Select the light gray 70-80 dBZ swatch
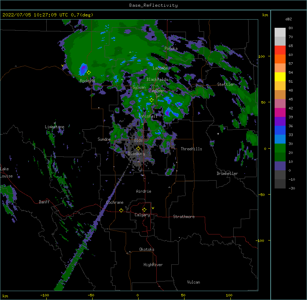307x300 pixels. (280, 32)
